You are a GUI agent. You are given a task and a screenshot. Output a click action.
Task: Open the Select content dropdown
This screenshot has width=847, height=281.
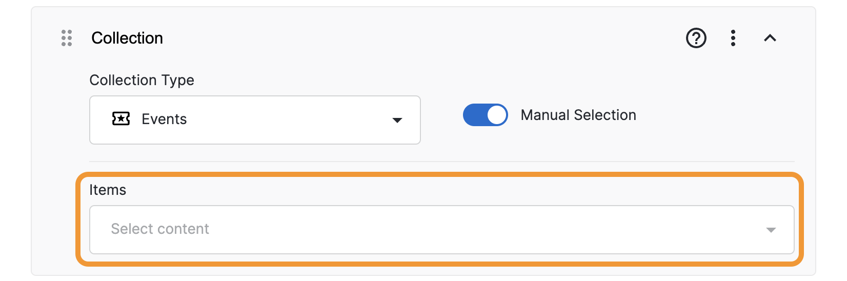pos(441,229)
